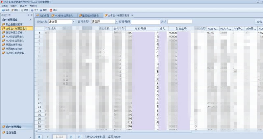Click the red 退出 exit icon
Image resolution: width=263 pixels, height=139 pixels.
(51, 10)
